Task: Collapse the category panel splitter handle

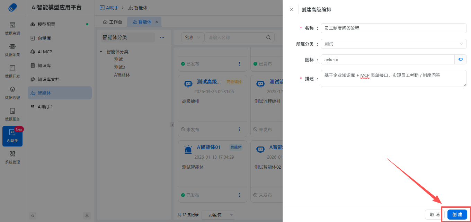Action: point(172,125)
